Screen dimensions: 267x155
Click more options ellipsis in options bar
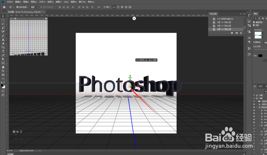pos(99,7)
